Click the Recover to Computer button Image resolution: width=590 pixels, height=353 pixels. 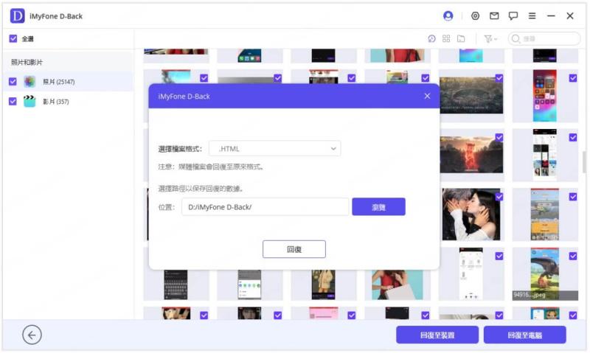click(524, 335)
